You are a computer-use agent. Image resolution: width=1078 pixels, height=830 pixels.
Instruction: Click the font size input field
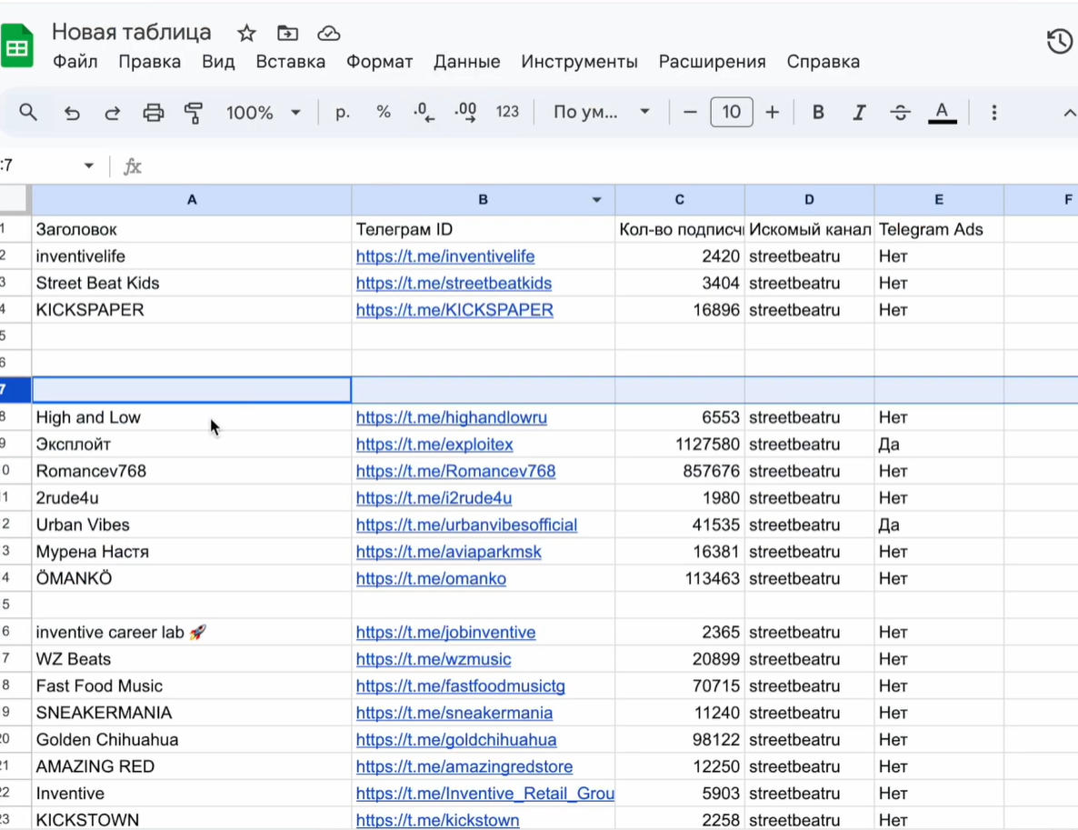click(731, 113)
